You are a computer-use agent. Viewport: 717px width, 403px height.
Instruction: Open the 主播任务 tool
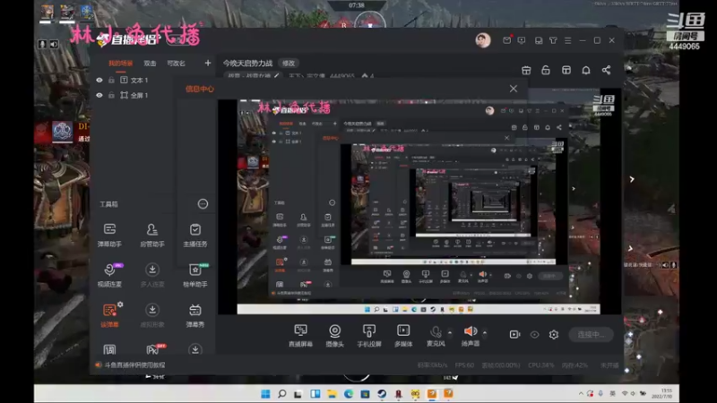click(x=195, y=235)
